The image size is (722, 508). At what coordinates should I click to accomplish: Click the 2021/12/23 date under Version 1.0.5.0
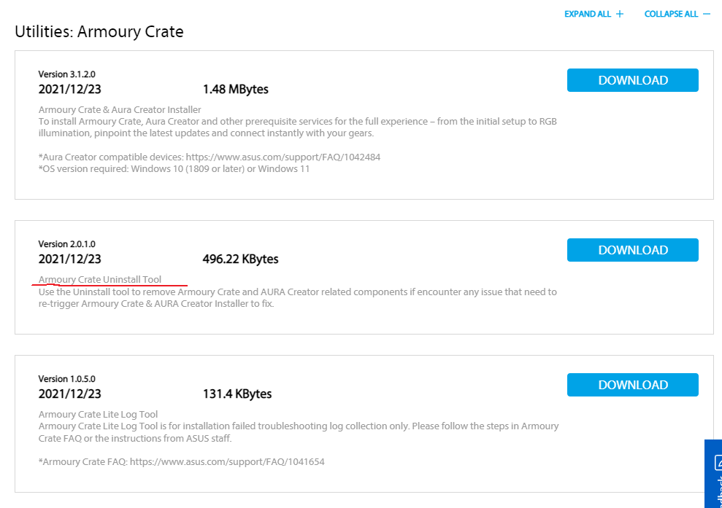69,394
